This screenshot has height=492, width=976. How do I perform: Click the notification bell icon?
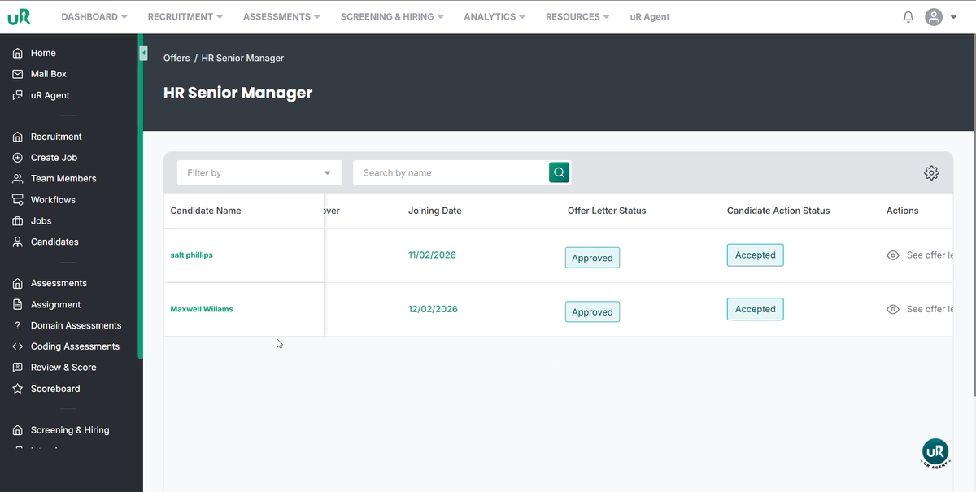pyautogui.click(x=908, y=17)
